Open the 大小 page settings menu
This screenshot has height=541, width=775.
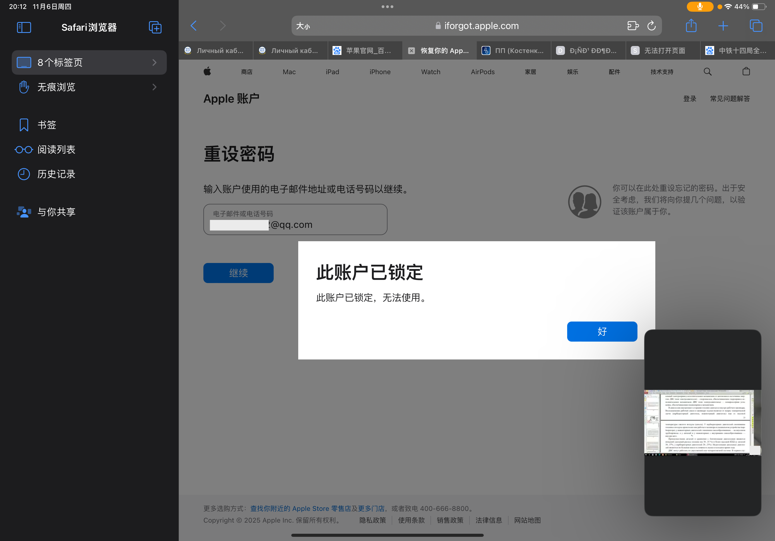pyautogui.click(x=303, y=26)
